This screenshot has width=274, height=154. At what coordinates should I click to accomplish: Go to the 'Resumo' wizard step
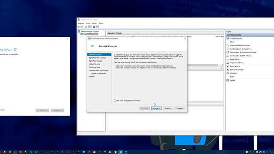92,77
